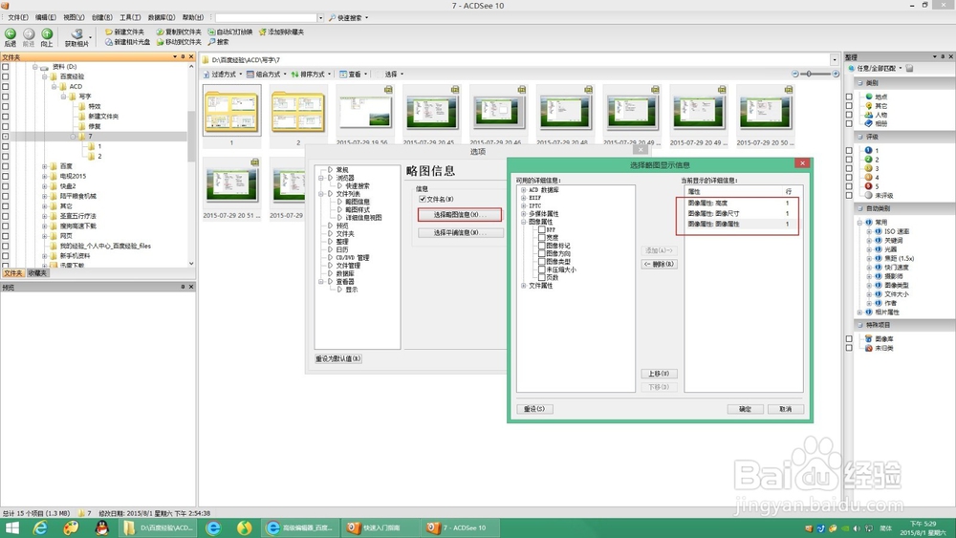Click Move to Folder (移动到文件夹) toolbar icon
This screenshot has height=538, width=956.
pos(161,42)
